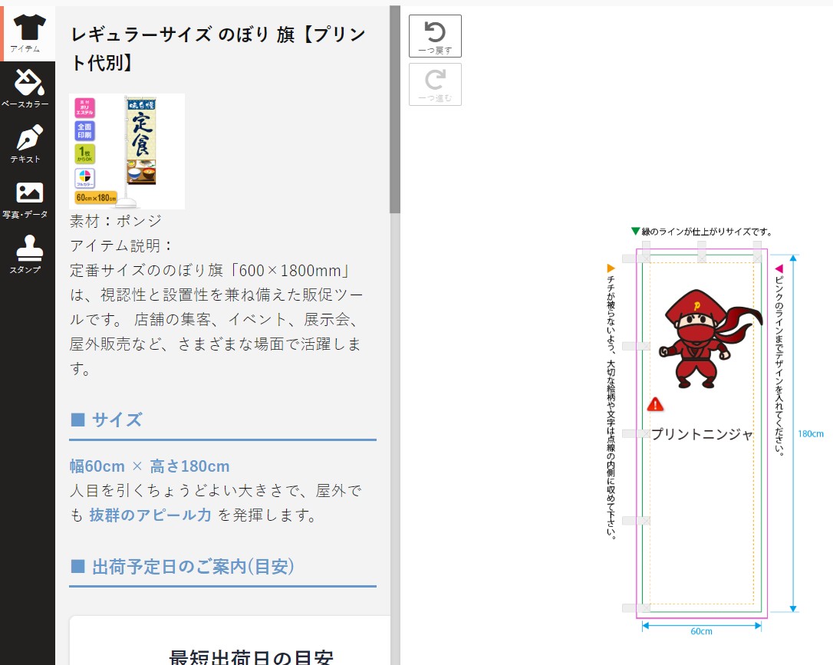The image size is (833, 665).
Task: Click the bold 抜群のアピール力 text
Action: 150,515
